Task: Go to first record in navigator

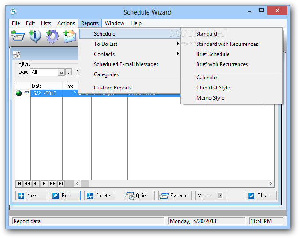Action: 19,183
